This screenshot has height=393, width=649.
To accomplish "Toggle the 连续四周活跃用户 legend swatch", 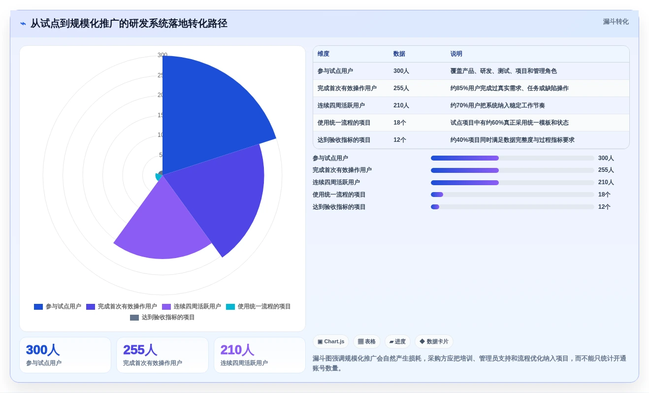I will point(166,307).
